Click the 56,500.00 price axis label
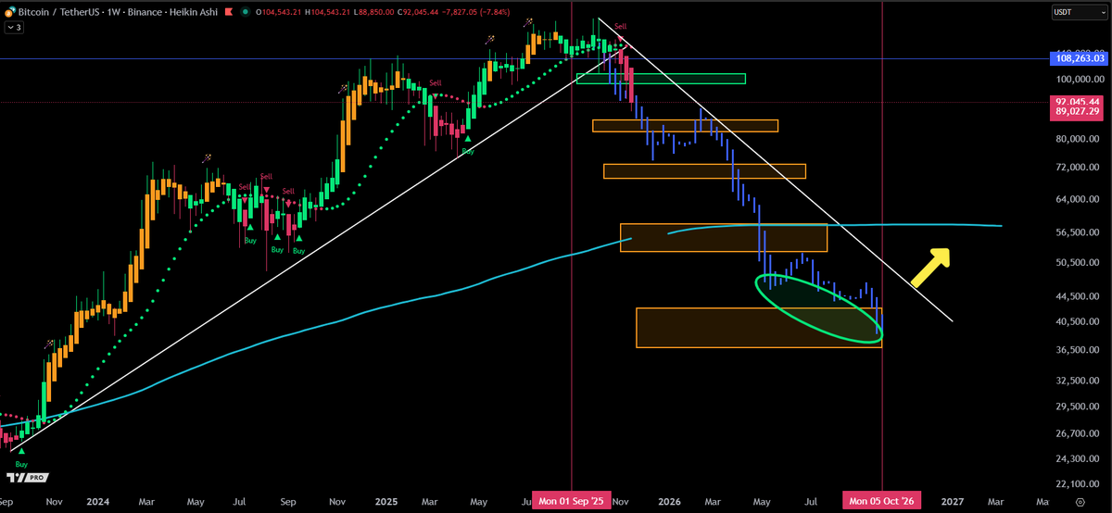This screenshot has height=513, width=1112. (x=1080, y=233)
